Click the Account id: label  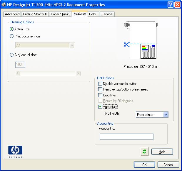click(107, 129)
